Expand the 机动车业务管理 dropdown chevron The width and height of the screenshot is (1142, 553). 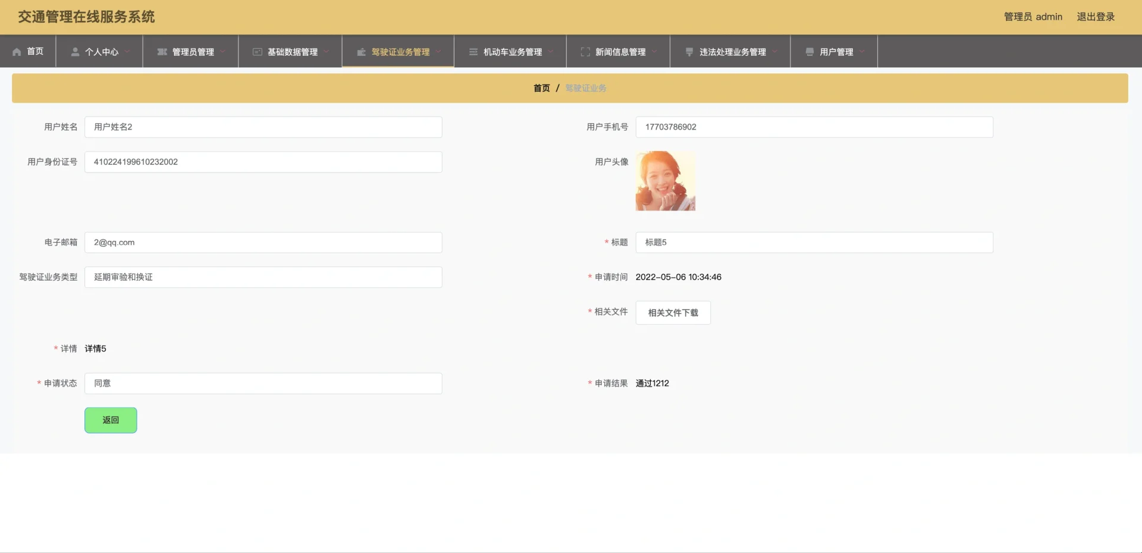(551, 52)
